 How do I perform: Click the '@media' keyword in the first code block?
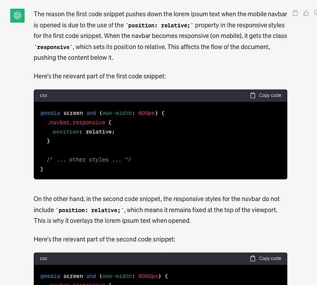tap(50, 113)
